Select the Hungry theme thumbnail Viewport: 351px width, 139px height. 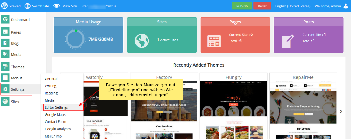point(233,106)
